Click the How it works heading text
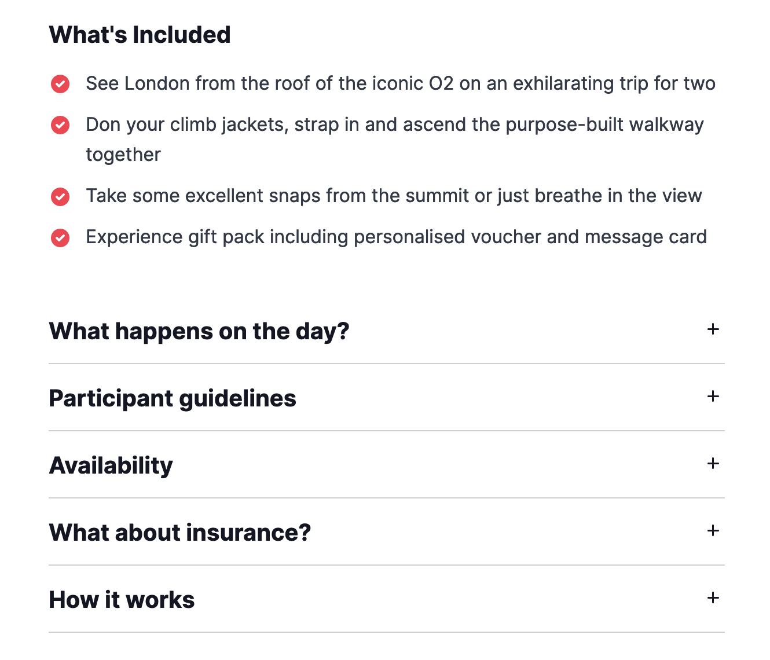The image size is (770, 660). point(122,599)
